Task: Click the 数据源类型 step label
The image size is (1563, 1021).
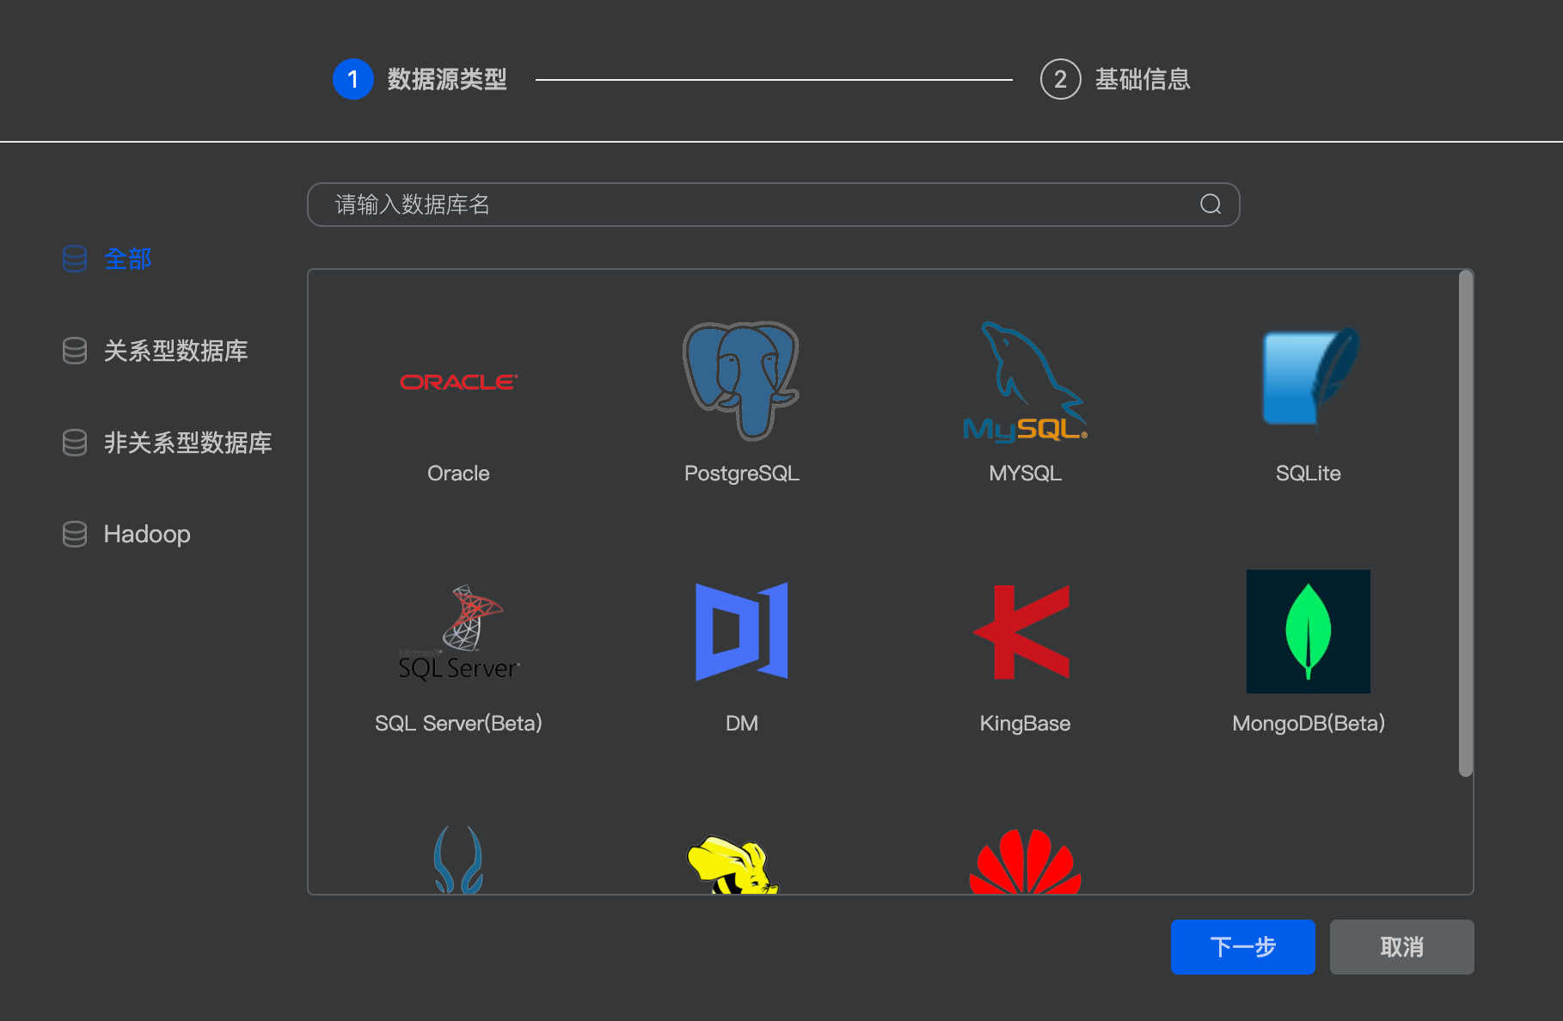Action: [x=447, y=79]
